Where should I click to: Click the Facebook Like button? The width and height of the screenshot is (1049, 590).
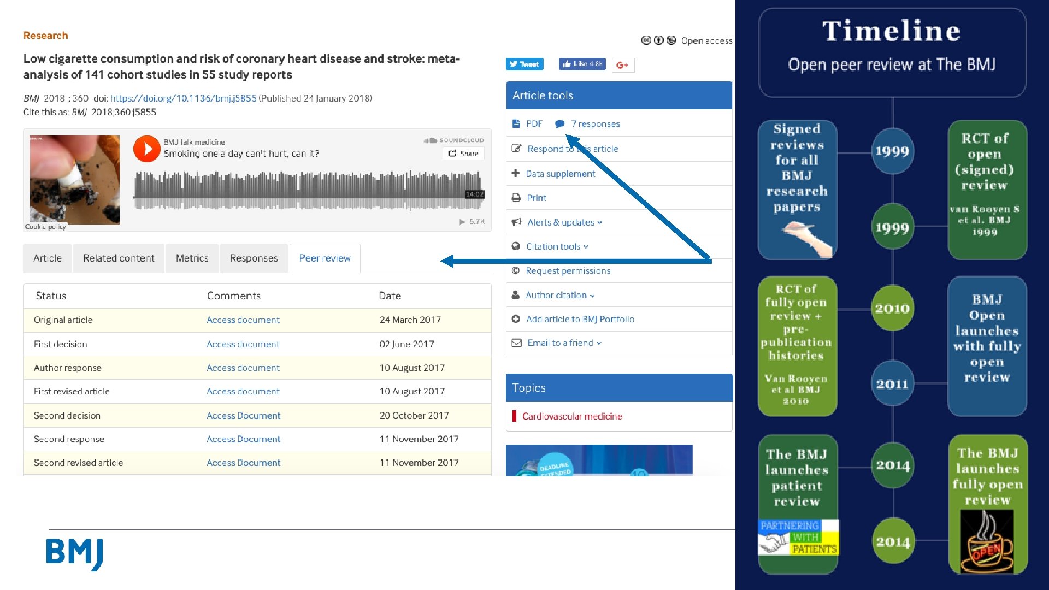click(x=582, y=64)
